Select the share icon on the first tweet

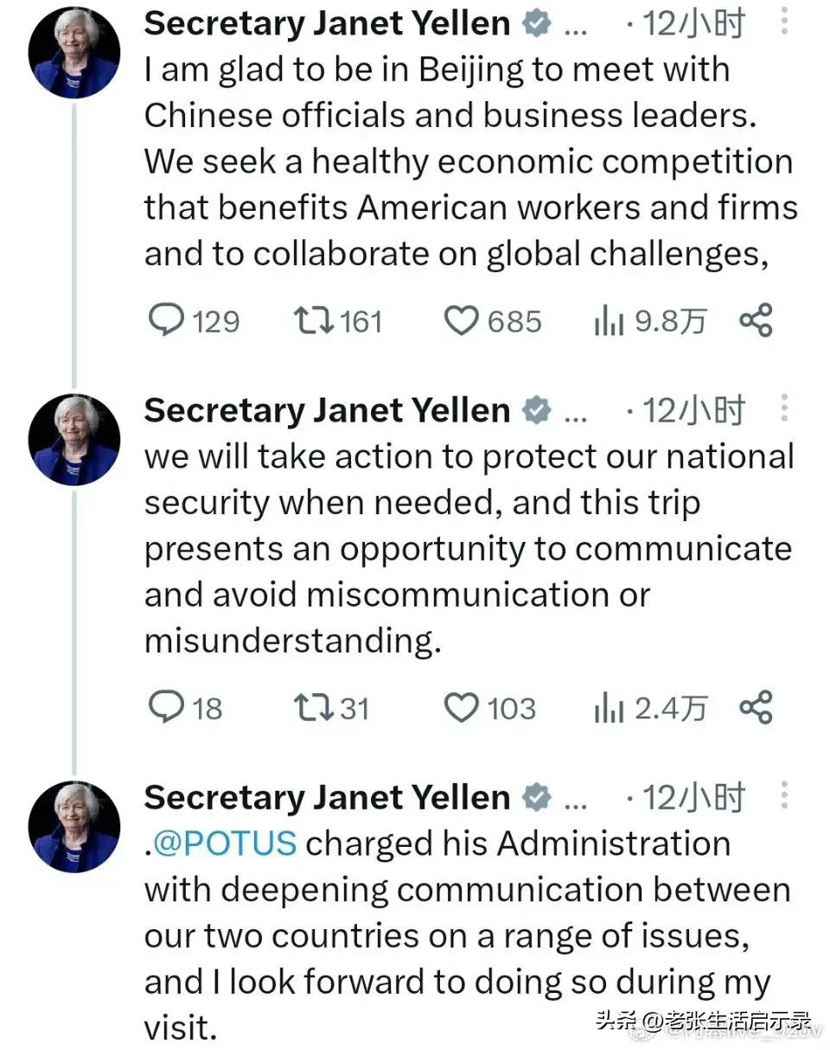pos(757,321)
